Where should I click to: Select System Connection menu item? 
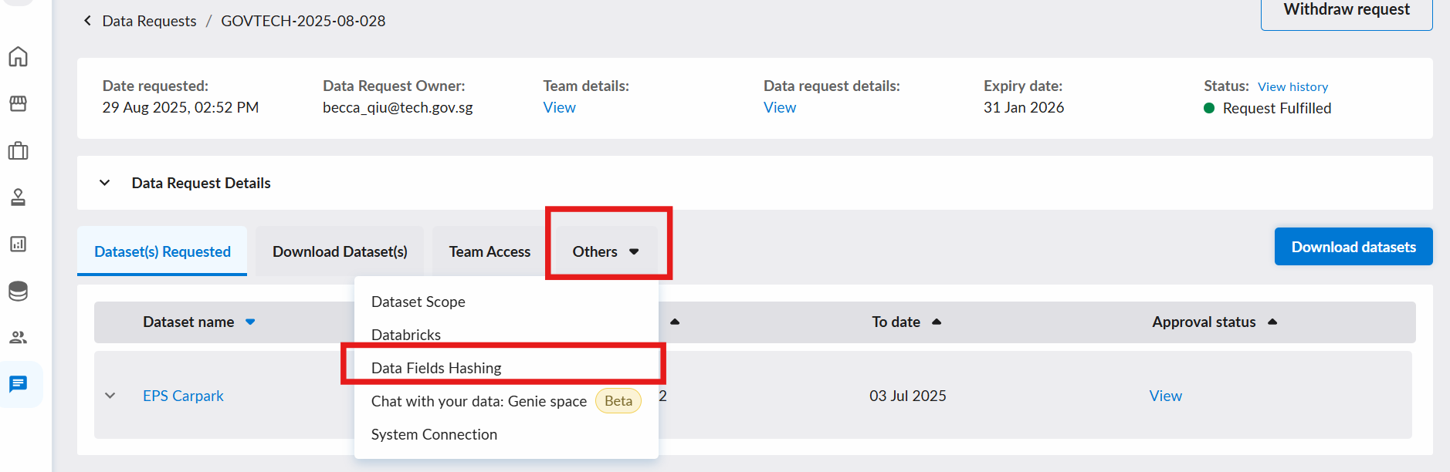tap(506, 434)
